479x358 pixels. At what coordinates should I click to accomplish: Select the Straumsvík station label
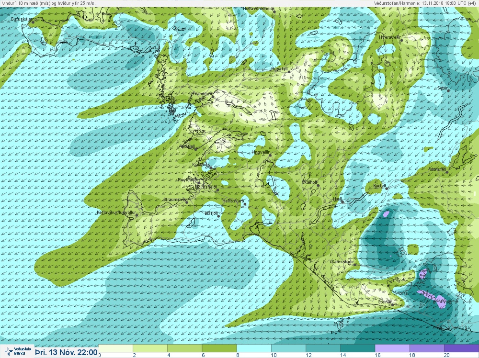pyautogui.click(x=175, y=200)
